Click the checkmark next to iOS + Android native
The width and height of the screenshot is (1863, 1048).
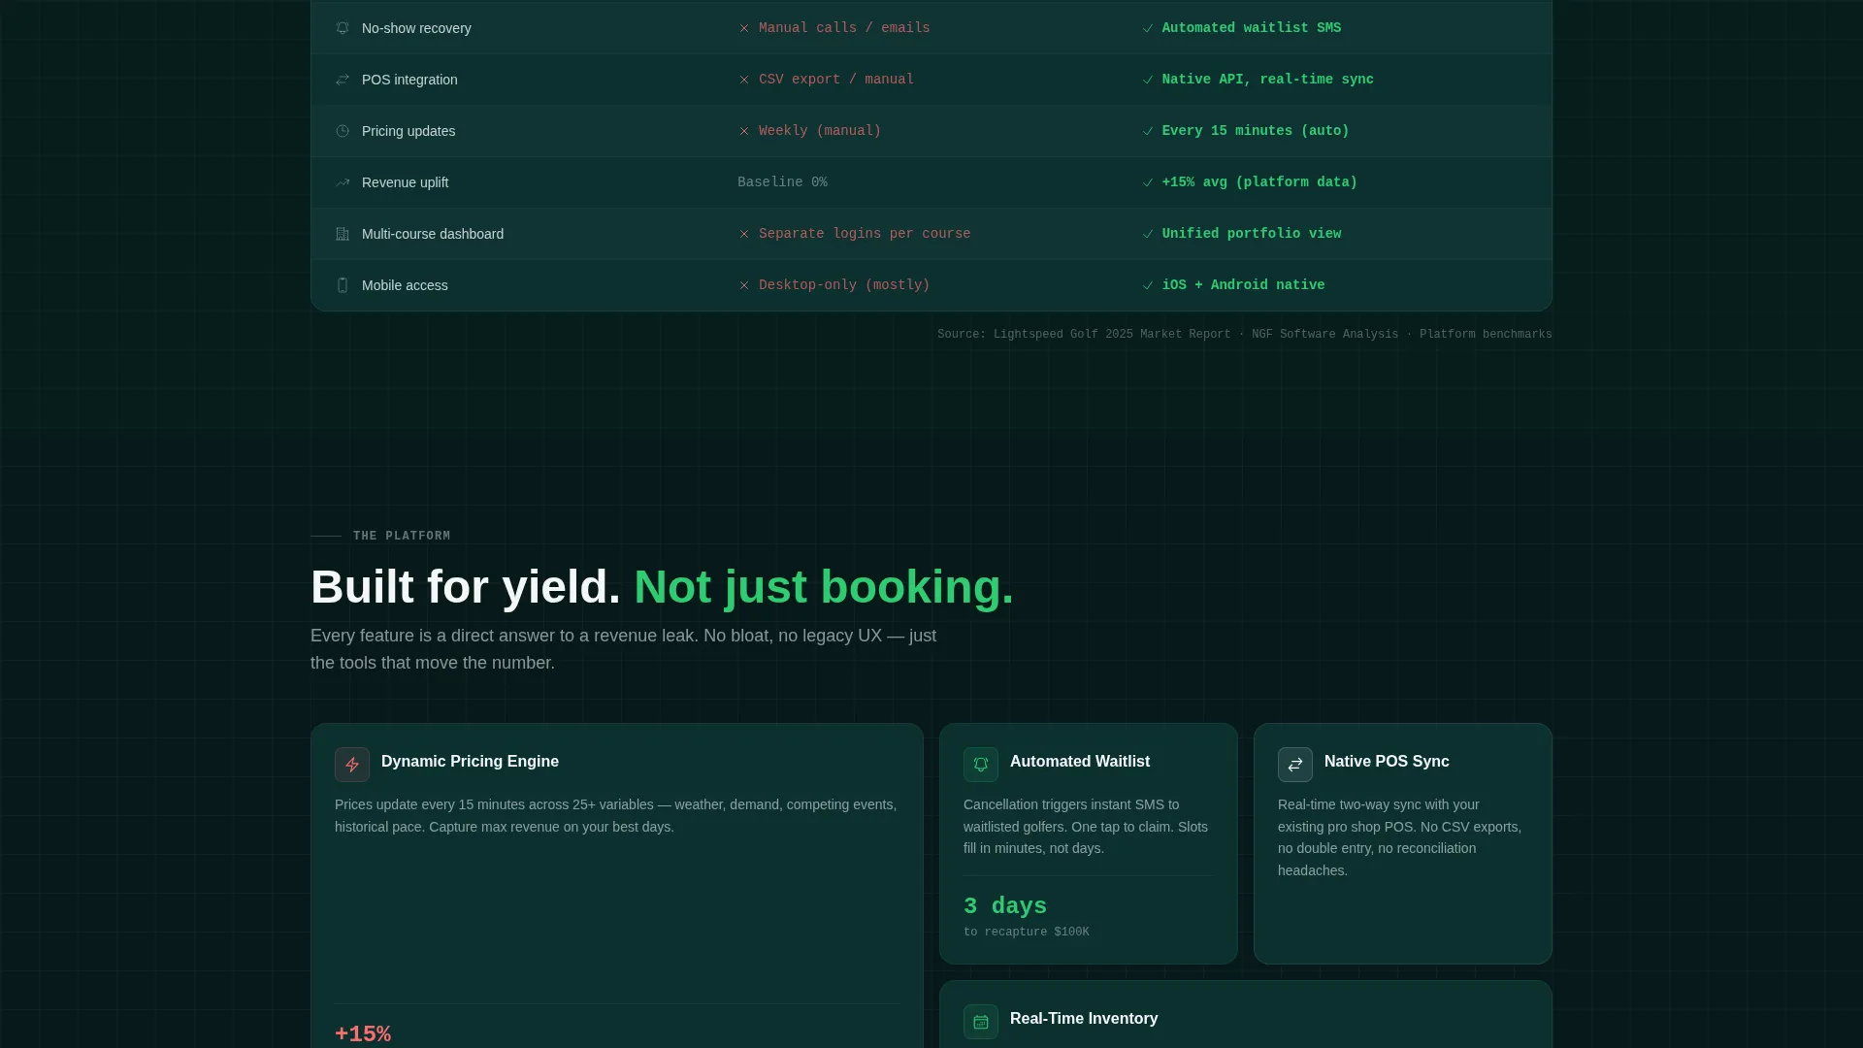pos(1148,285)
